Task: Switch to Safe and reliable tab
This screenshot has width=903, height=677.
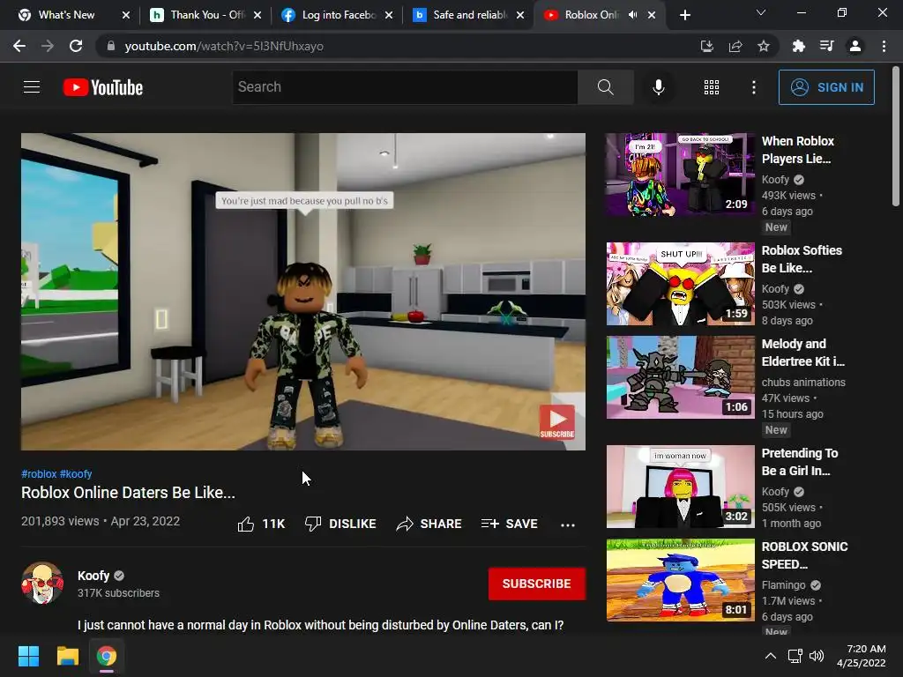Action: tap(460, 15)
